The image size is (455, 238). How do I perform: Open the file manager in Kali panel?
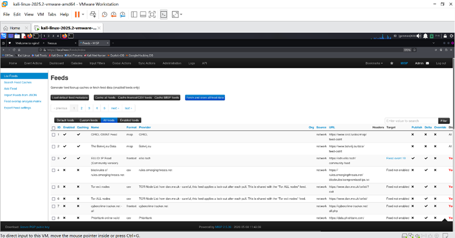tap(17, 36)
